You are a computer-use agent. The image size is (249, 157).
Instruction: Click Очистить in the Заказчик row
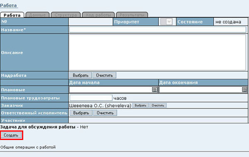(x=158, y=105)
